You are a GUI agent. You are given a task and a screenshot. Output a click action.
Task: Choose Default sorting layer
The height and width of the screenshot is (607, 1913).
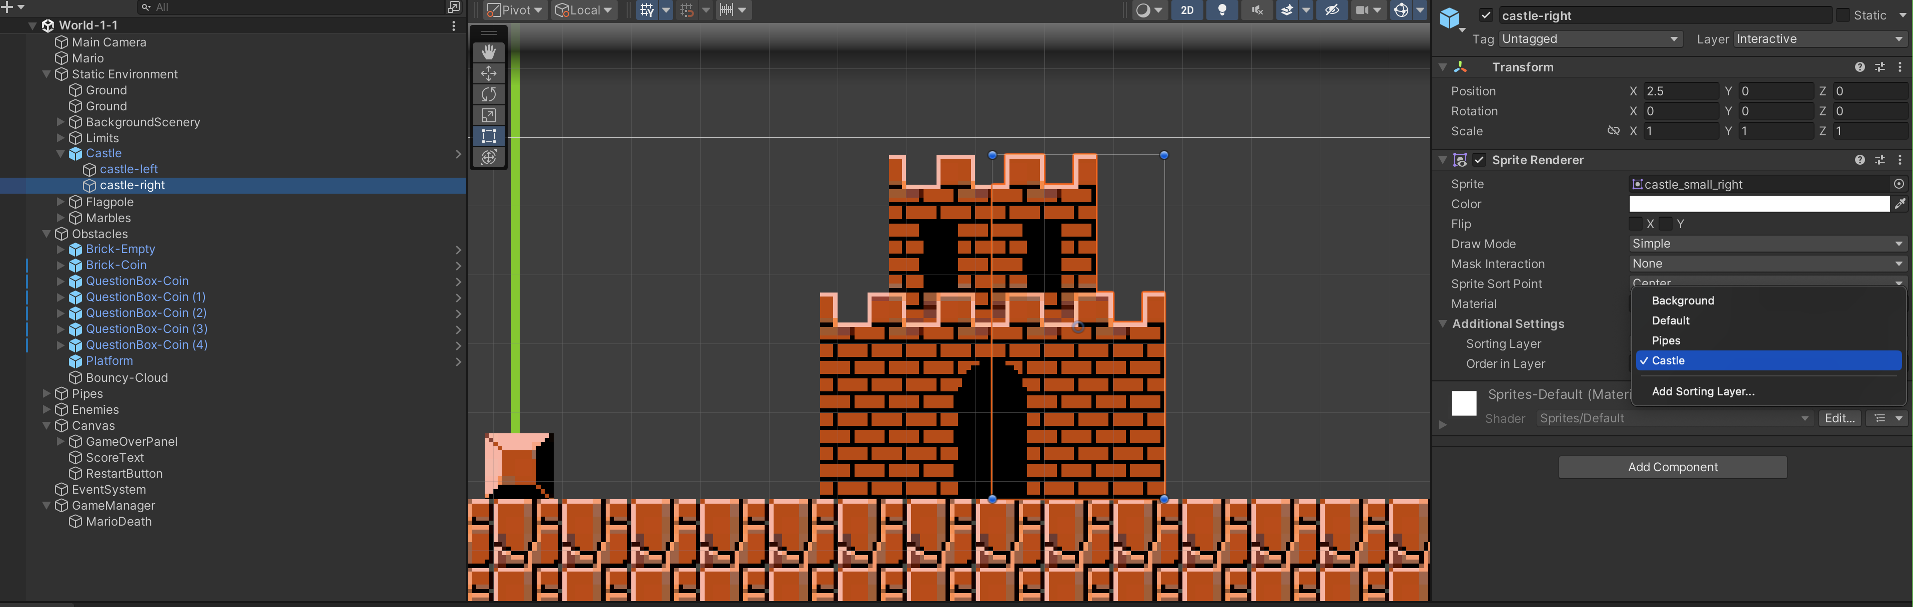[1768, 320]
